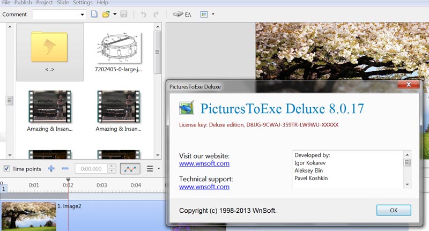Screen dimensions: 429x231
Task: Expand the recent projects arrow beside open icon
Action: (115, 14)
